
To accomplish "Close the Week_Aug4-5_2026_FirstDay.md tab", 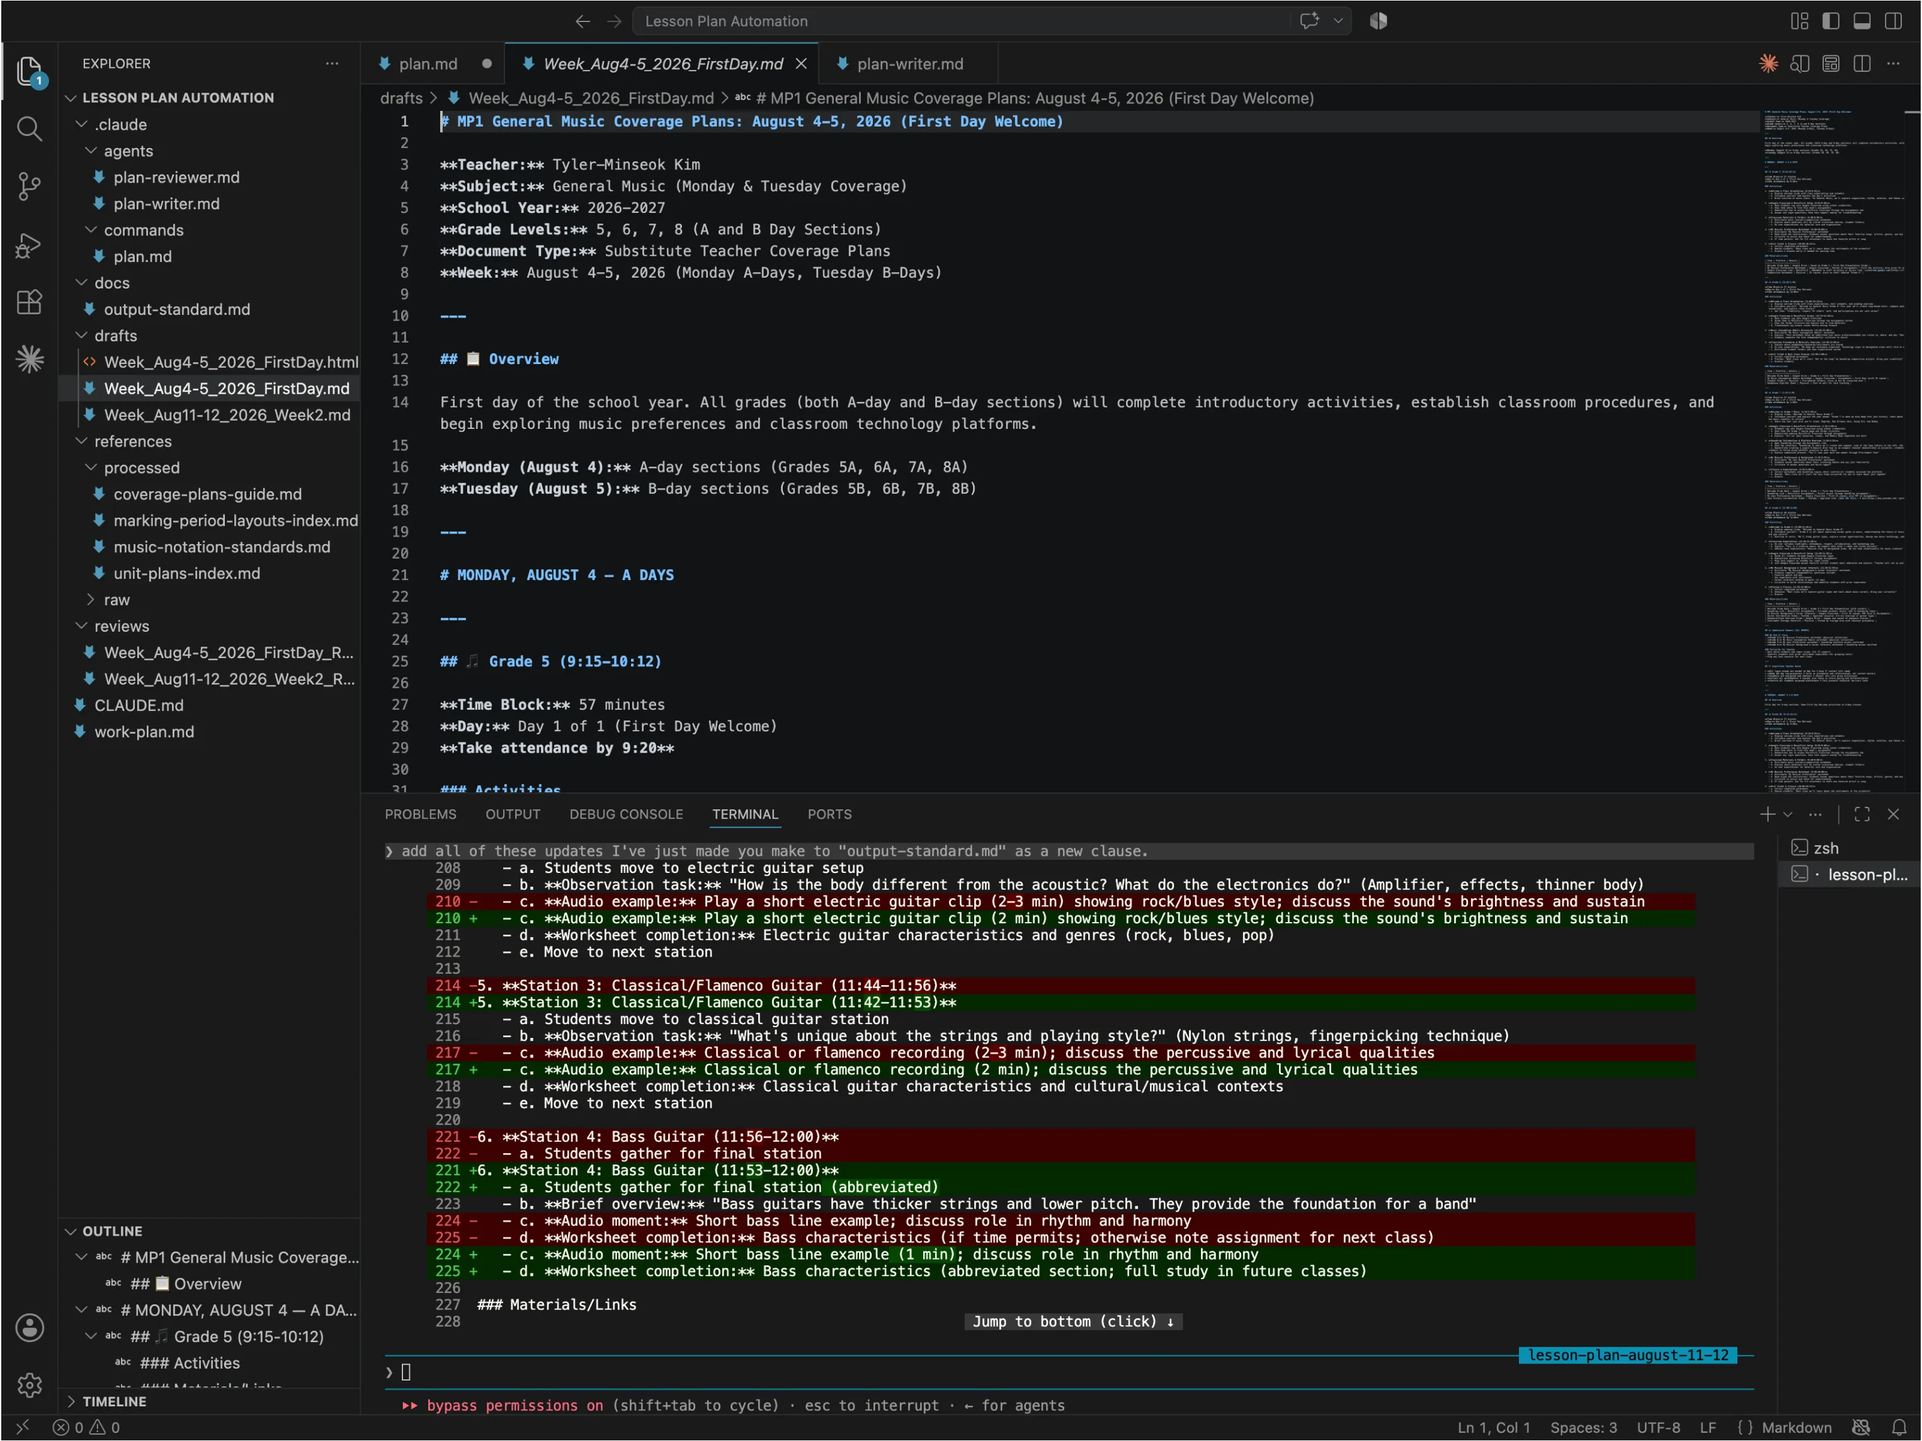I will 801,64.
